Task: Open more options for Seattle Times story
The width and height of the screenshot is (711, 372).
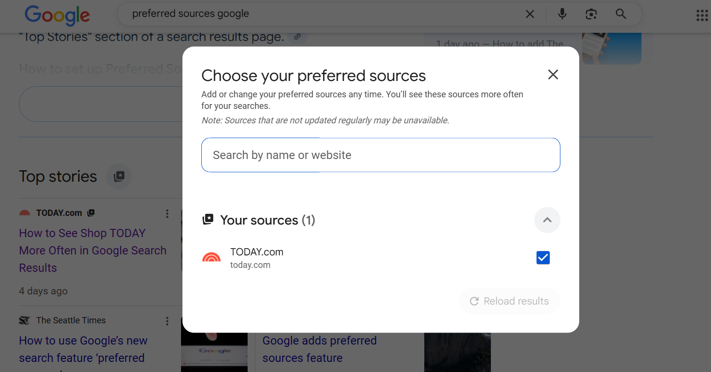Action: pyautogui.click(x=167, y=321)
